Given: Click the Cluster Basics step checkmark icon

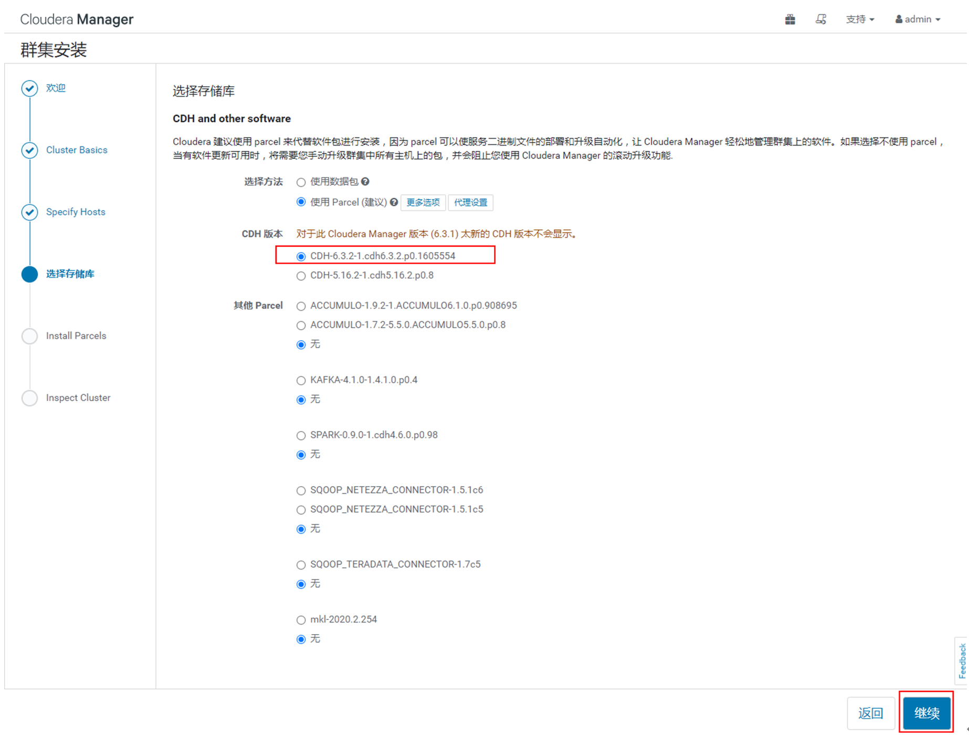Looking at the screenshot, I should coord(29,150).
